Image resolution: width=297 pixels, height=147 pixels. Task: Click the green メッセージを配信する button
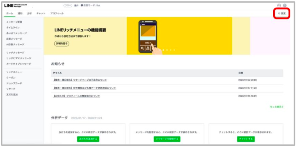coord(167,139)
